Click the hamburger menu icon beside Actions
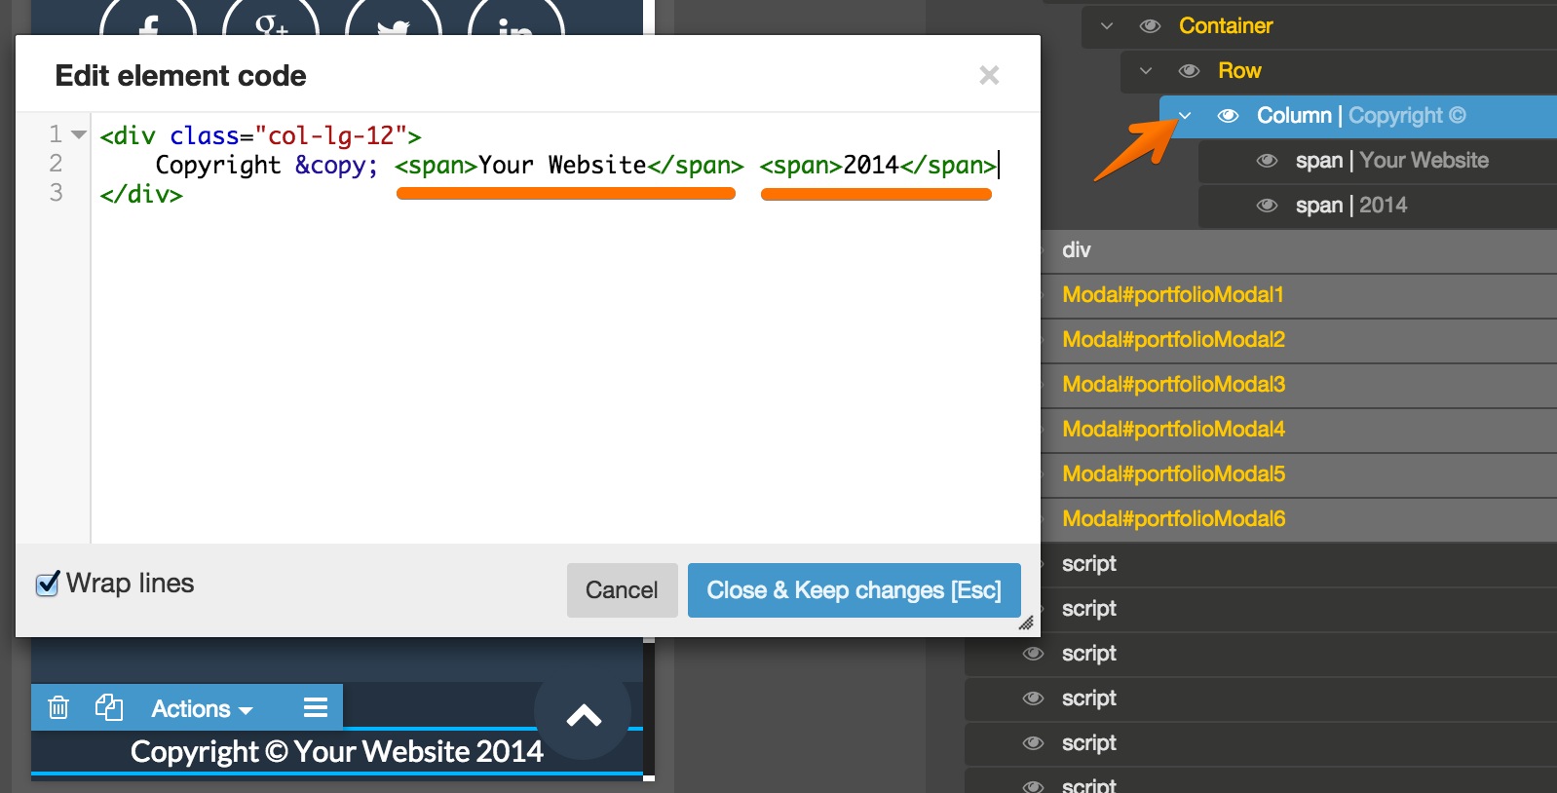The height and width of the screenshot is (793, 1557). coord(315,707)
